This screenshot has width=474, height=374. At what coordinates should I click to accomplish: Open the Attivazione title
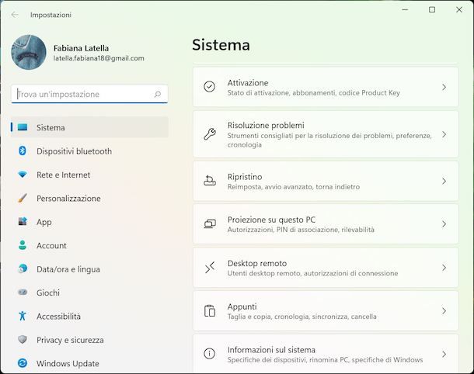click(248, 83)
